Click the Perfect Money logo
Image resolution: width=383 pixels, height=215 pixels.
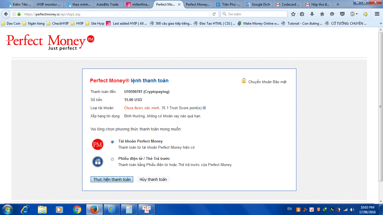coord(50,42)
